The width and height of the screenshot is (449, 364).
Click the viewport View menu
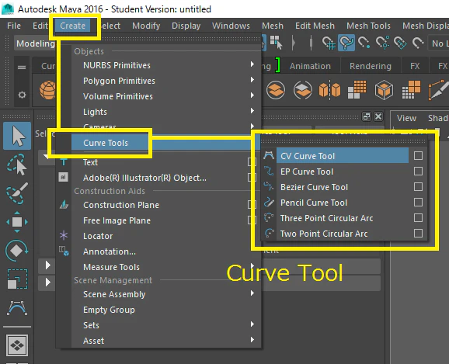coord(406,118)
